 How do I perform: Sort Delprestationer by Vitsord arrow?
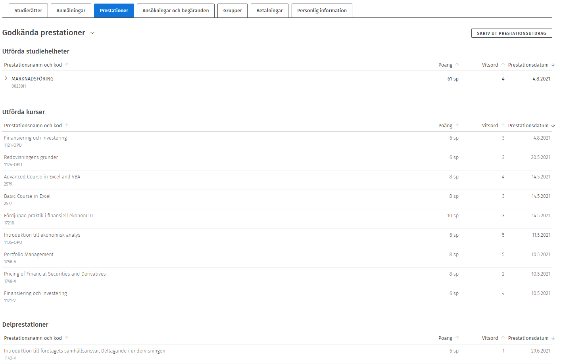point(503,338)
